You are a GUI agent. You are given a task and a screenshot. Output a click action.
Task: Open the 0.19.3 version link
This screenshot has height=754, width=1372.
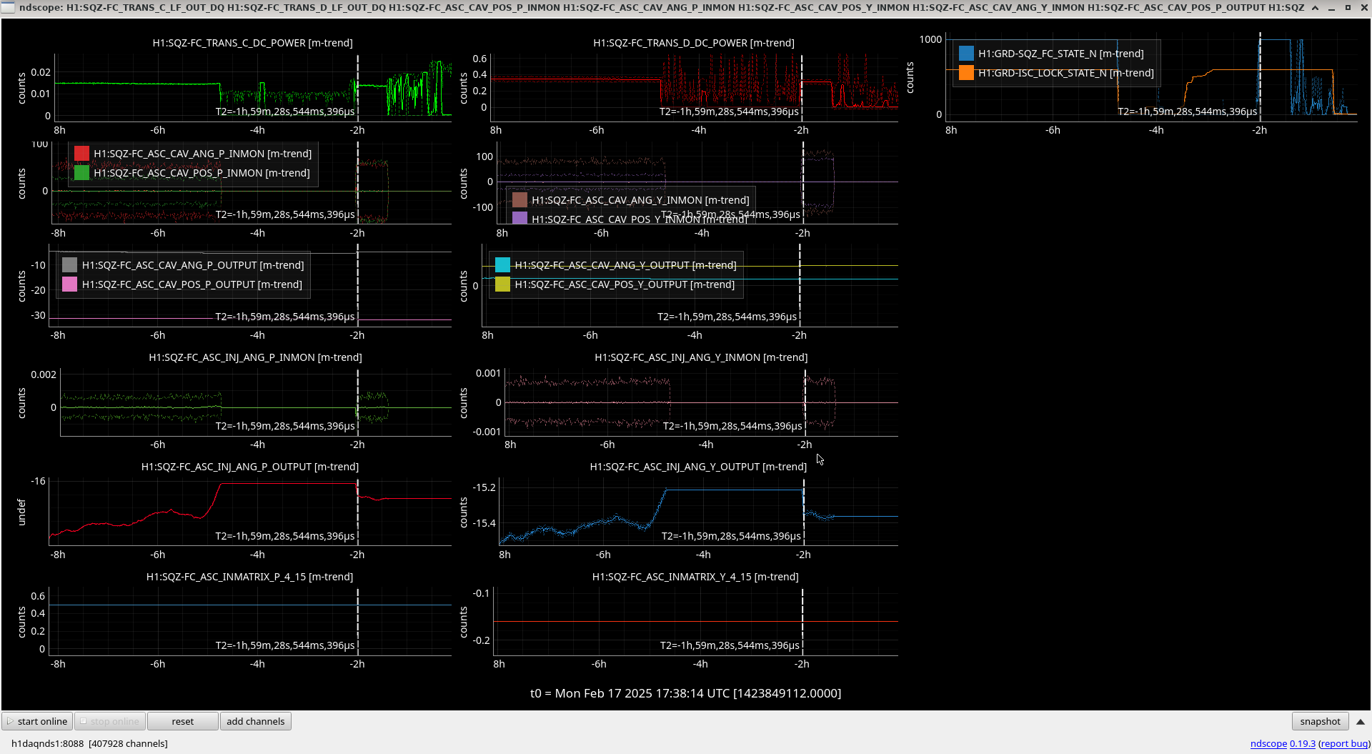(1303, 743)
